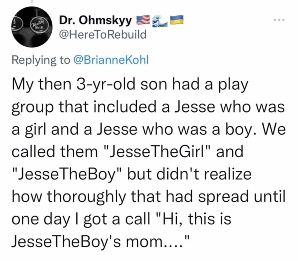Open the Dr. Ohmskyy display name link
Screen dimensions: 298x261
pos(95,20)
